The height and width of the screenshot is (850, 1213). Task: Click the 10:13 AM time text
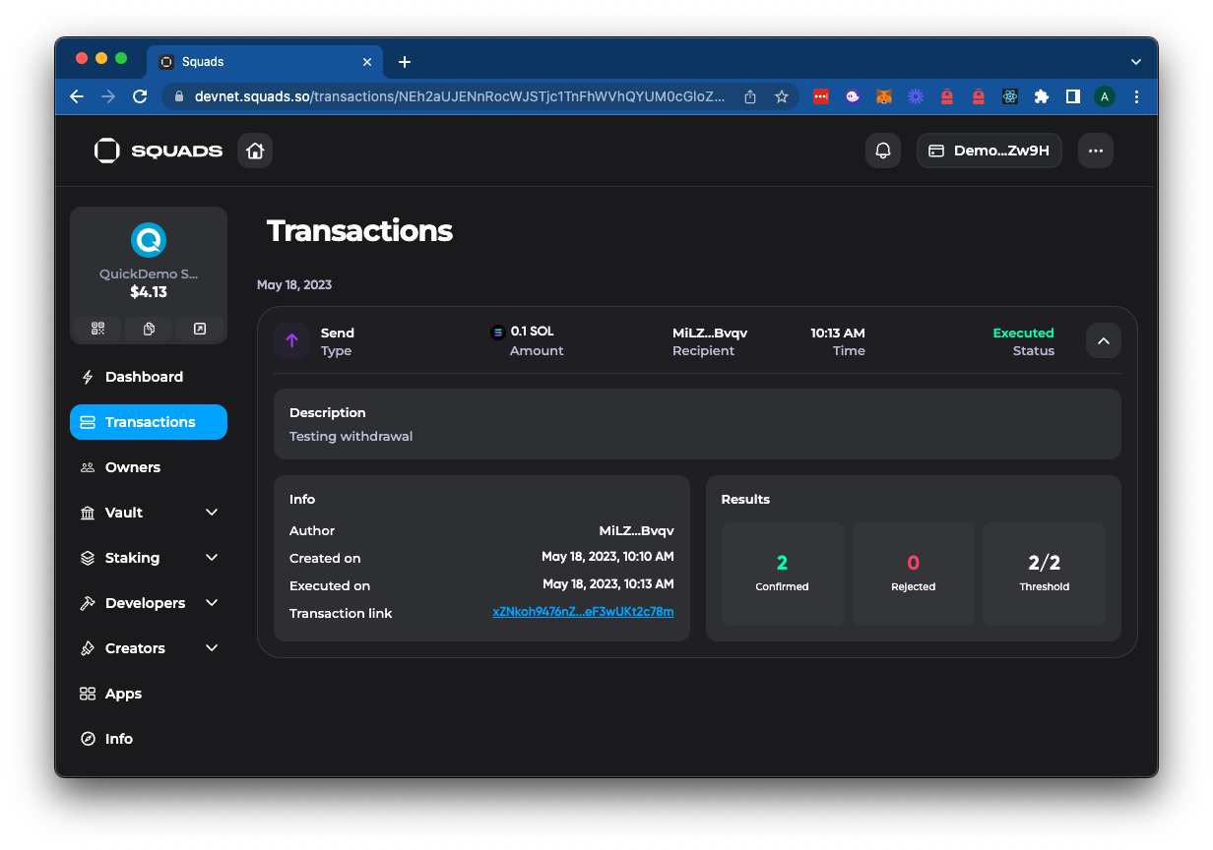coord(838,333)
